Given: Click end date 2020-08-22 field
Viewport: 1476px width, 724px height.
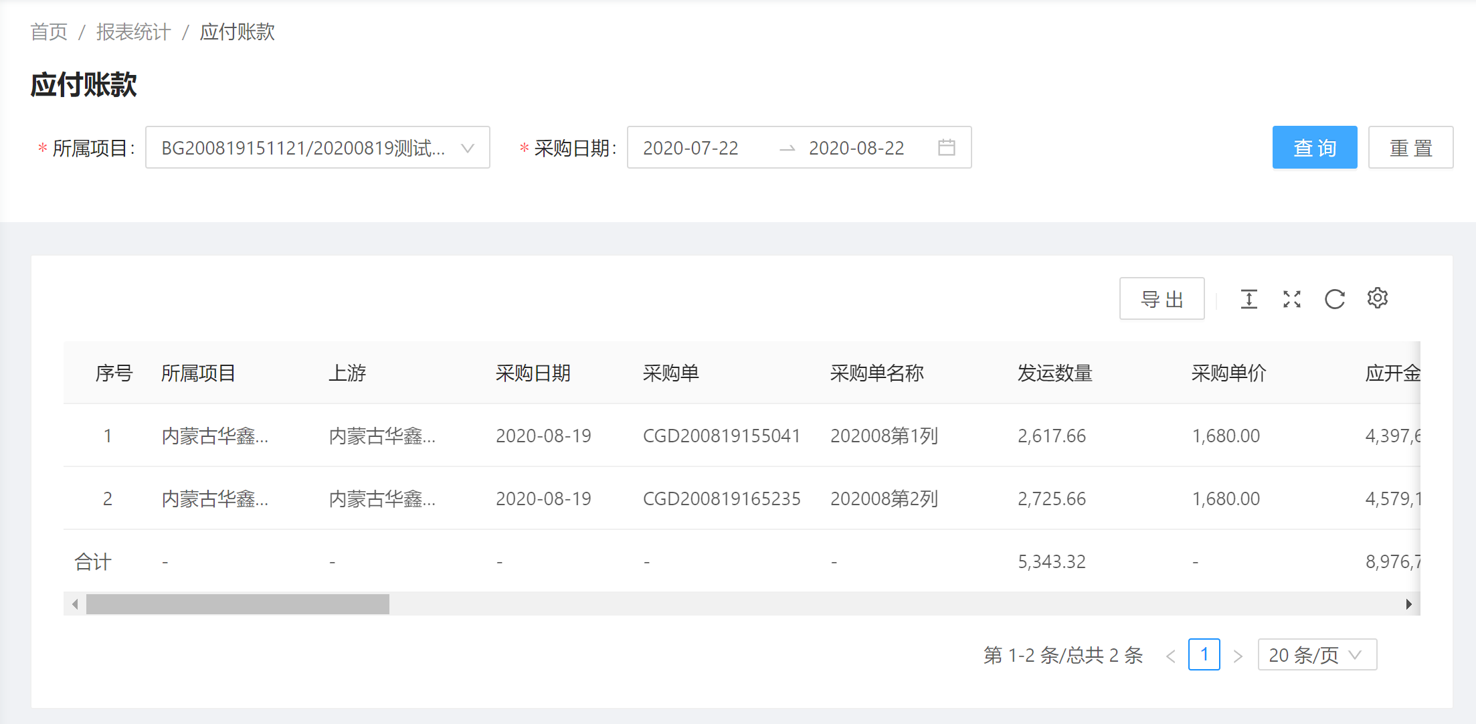Looking at the screenshot, I should pyautogui.click(x=856, y=148).
